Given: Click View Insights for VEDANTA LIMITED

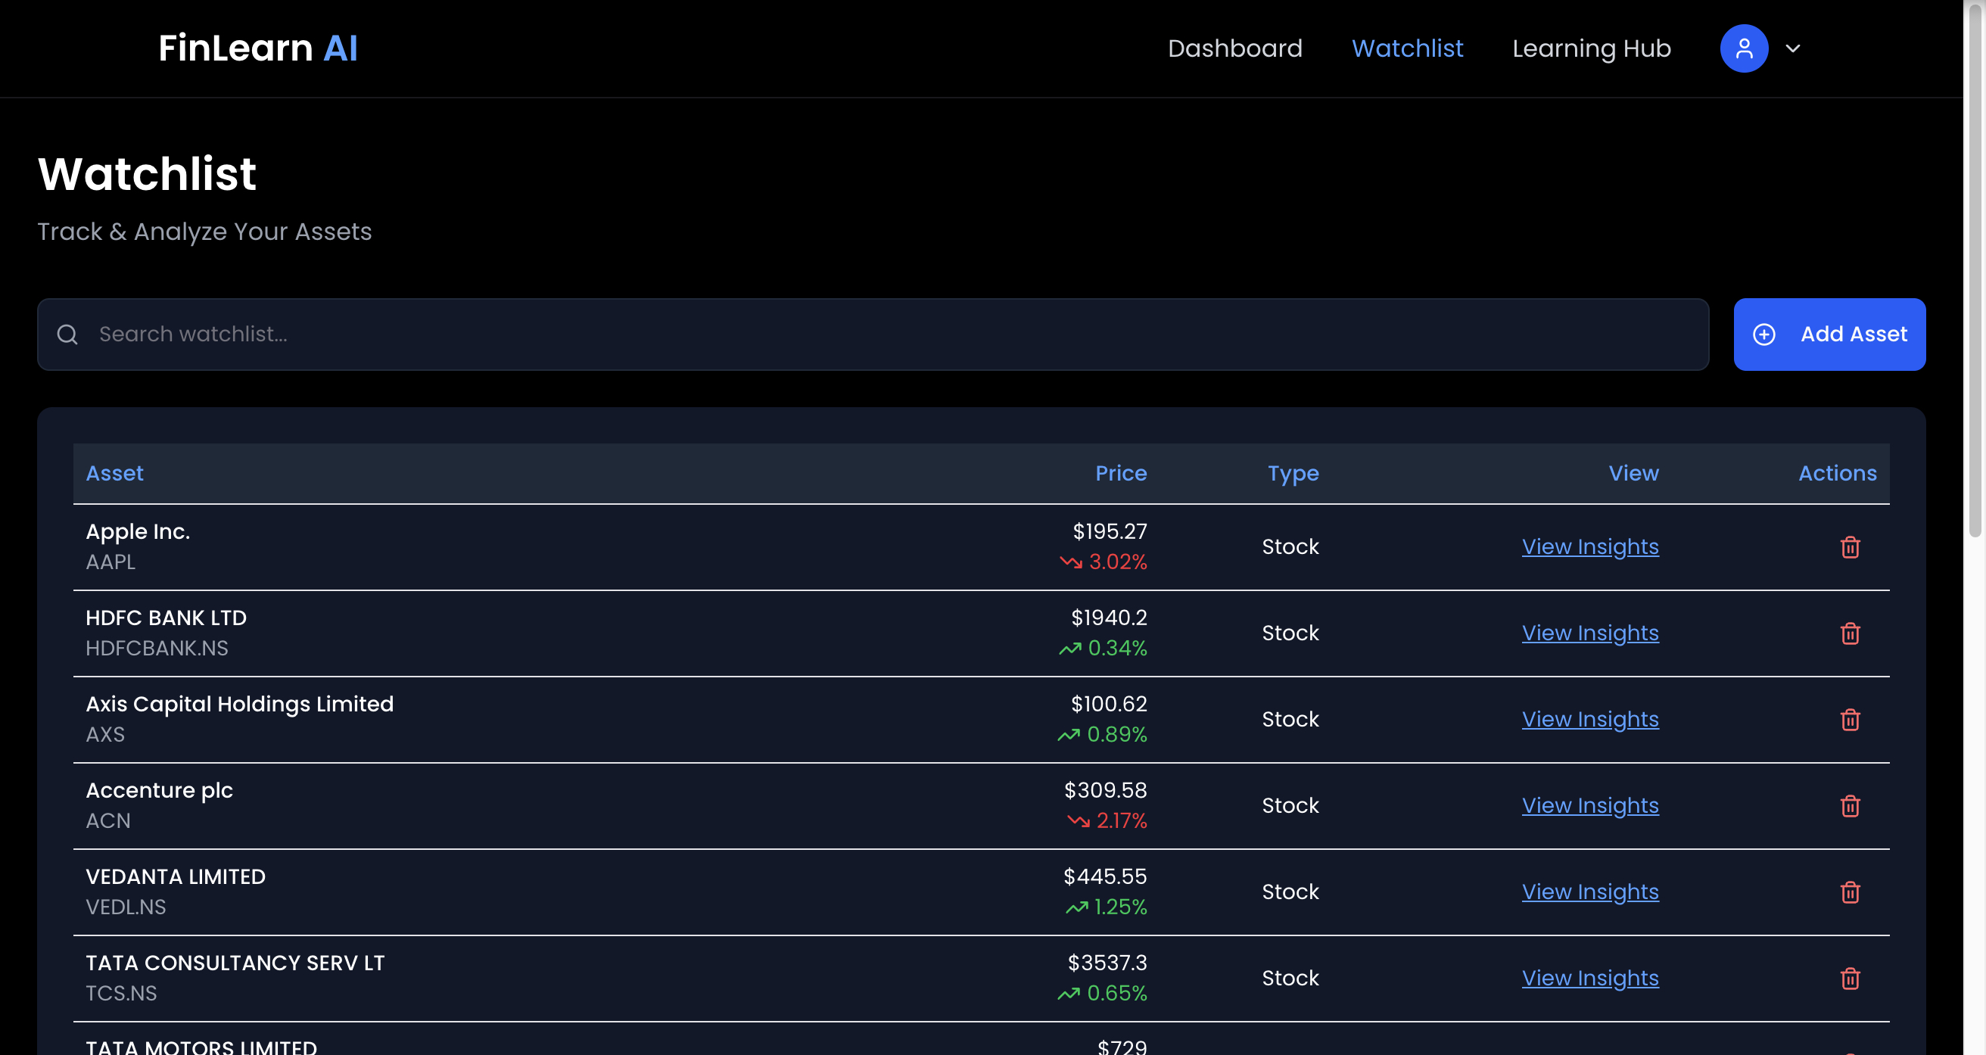Looking at the screenshot, I should pos(1589,892).
